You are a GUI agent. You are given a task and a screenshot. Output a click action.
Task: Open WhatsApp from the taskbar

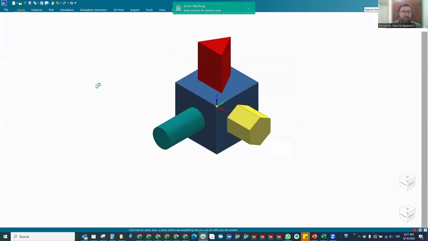tap(288, 237)
